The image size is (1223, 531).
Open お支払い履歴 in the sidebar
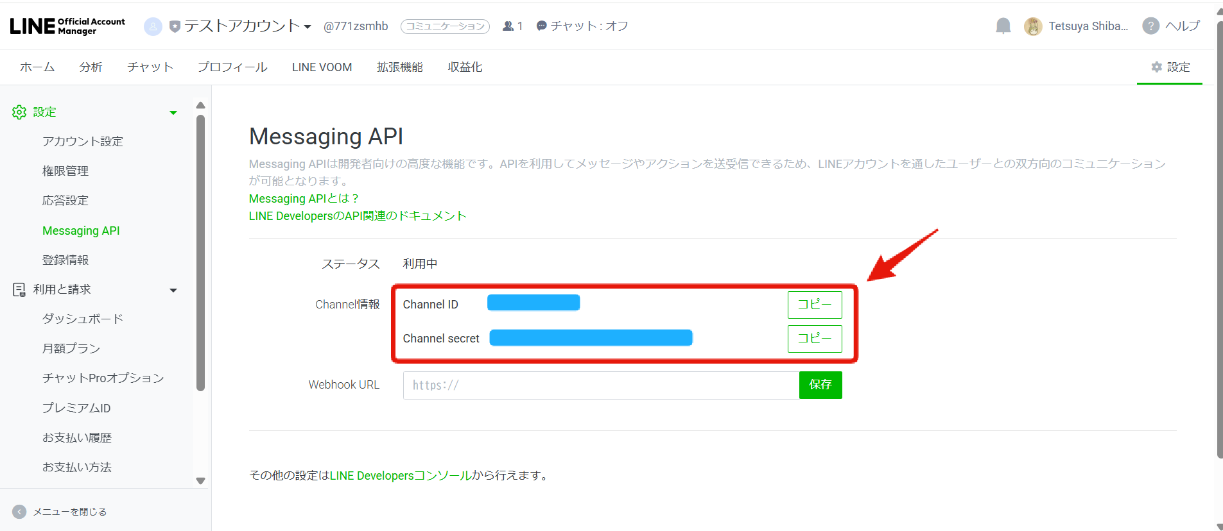pos(77,438)
